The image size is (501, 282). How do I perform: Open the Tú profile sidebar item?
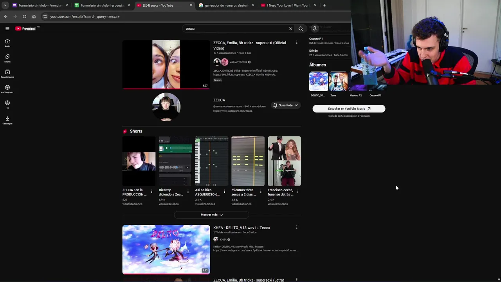(7, 105)
